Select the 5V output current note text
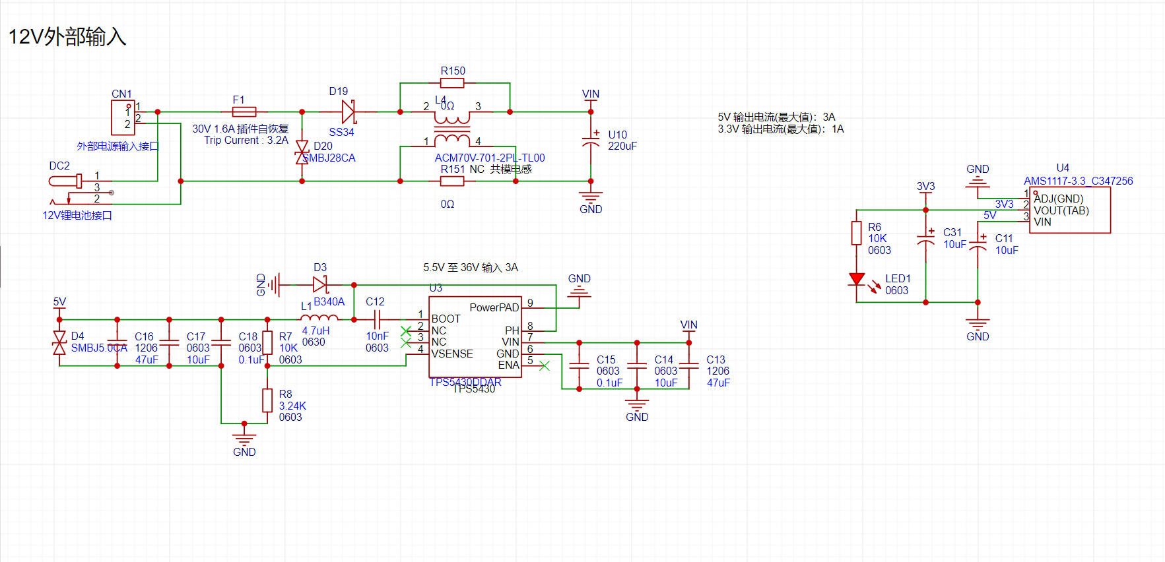 (x=776, y=117)
